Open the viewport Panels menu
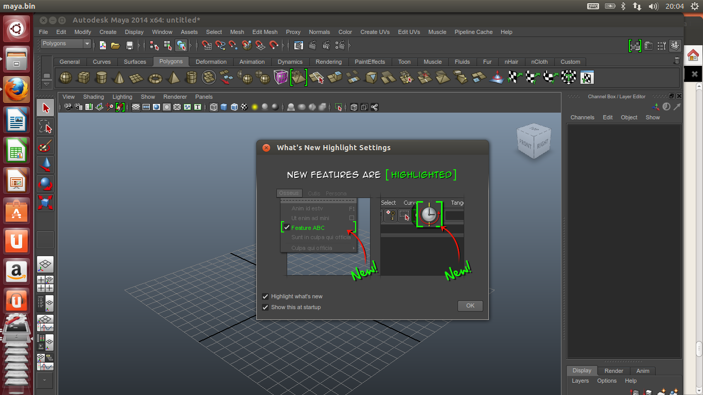 click(204, 97)
